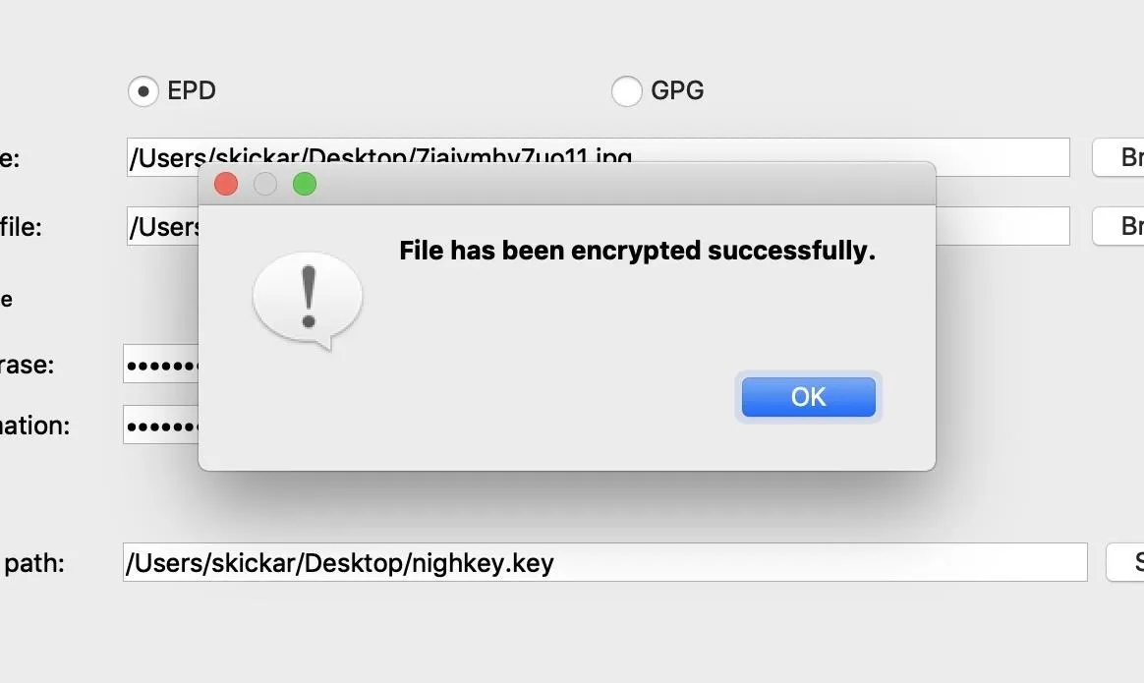Click inside the confirmation password field

[160, 425]
